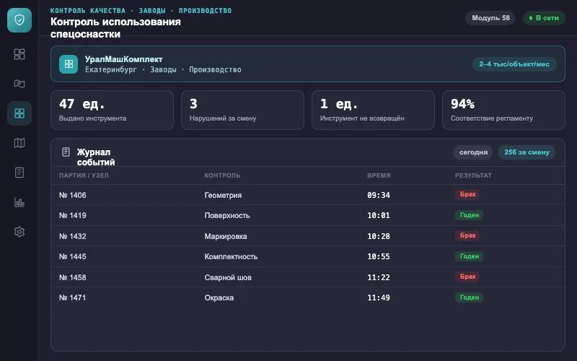Select the active four-squares grid sidebar icon

(19, 113)
